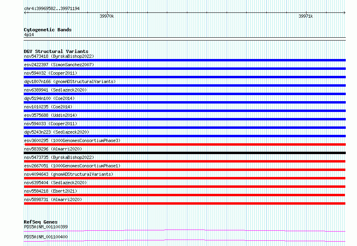Click the black bar under nsv5839296
The height and width of the screenshot is (246, 357).
click(185, 153)
